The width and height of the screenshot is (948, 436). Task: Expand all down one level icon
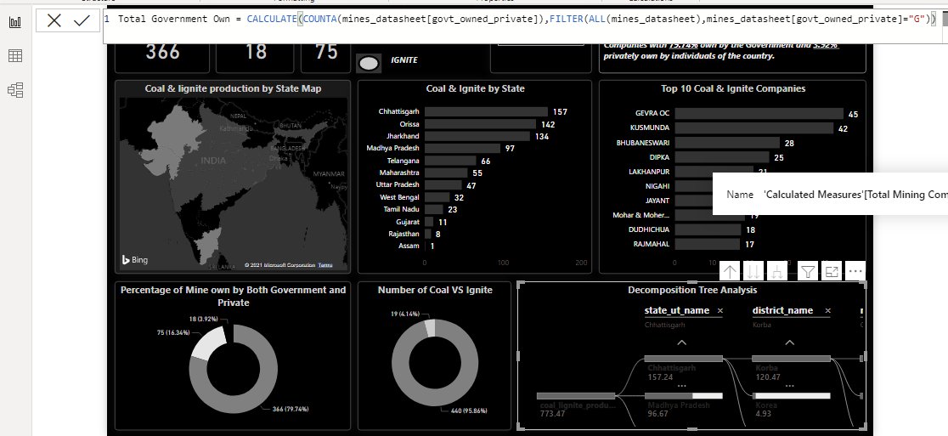777,272
